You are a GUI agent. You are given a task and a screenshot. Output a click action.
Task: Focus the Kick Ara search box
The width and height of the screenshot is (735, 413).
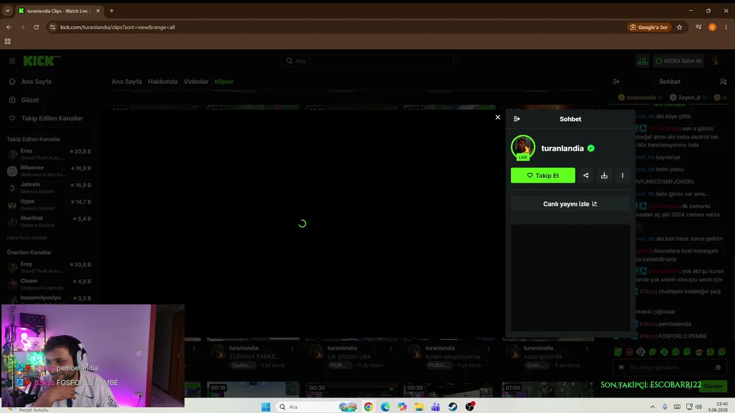pos(367,61)
